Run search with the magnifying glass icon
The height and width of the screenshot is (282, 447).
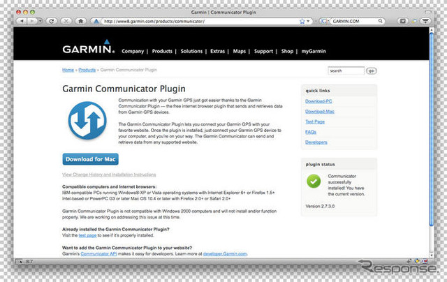[x=380, y=21]
